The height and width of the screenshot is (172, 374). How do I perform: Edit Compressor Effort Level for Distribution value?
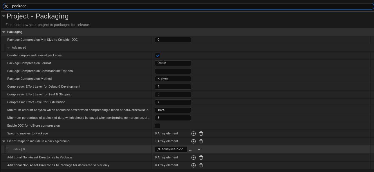173,102
